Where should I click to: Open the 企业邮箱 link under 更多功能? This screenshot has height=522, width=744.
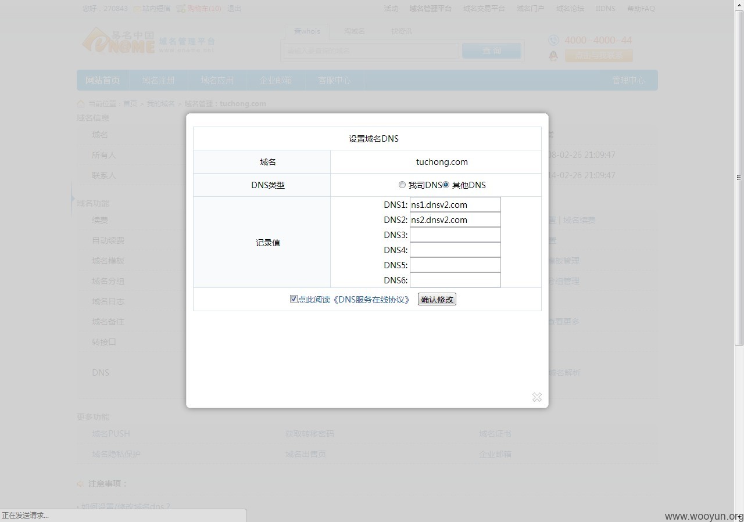click(495, 454)
